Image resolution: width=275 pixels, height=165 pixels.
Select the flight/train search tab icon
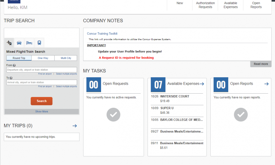pos(9,43)
